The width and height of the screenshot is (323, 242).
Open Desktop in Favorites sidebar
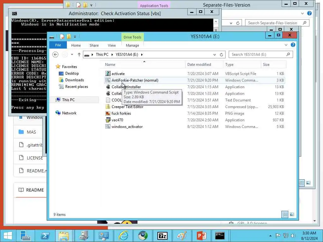(72, 73)
